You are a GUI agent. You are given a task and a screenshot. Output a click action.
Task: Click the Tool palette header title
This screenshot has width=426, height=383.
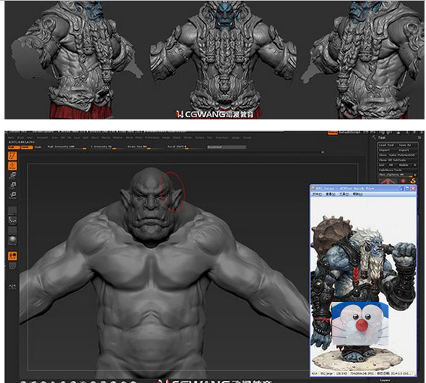tap(382, 137)
